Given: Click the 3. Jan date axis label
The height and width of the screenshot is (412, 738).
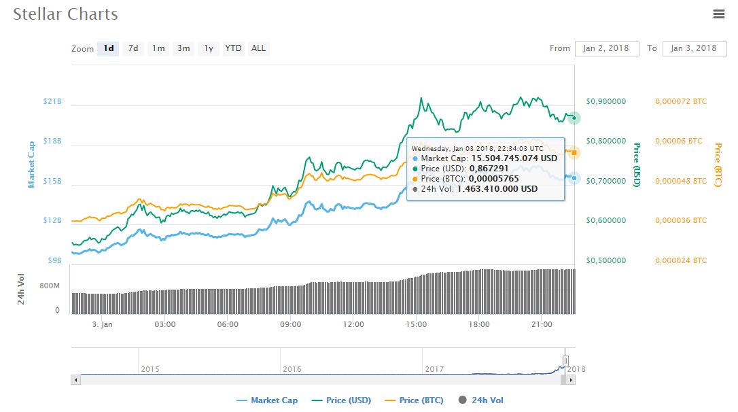Looking at the screenshot, I should click(102, 324).
